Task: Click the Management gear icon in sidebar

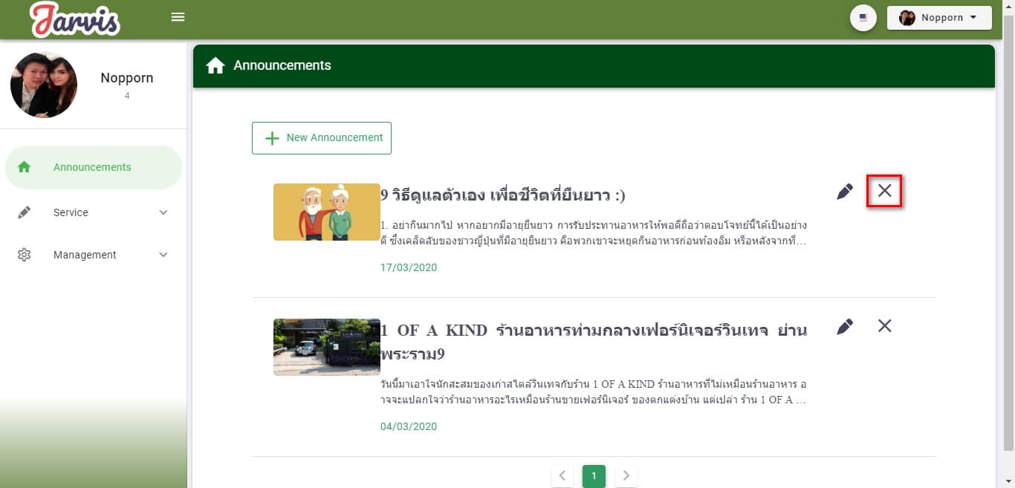Action: [x=24, y=255]
